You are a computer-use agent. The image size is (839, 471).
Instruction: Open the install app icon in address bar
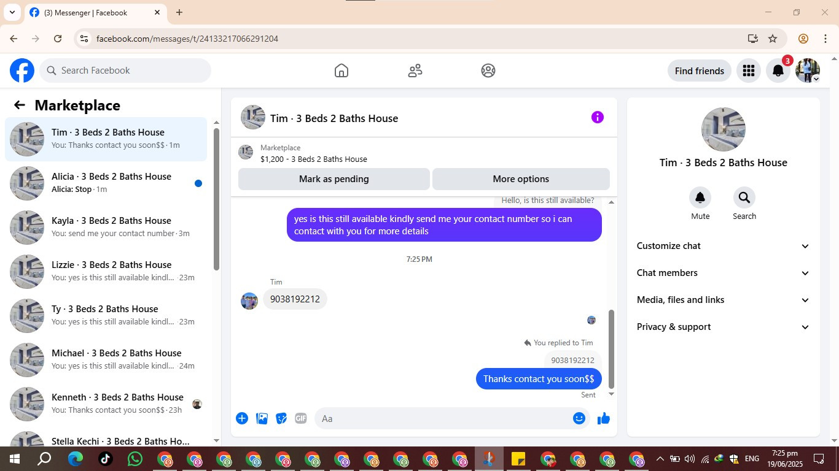pyautogui.click(x=753, y=39)
